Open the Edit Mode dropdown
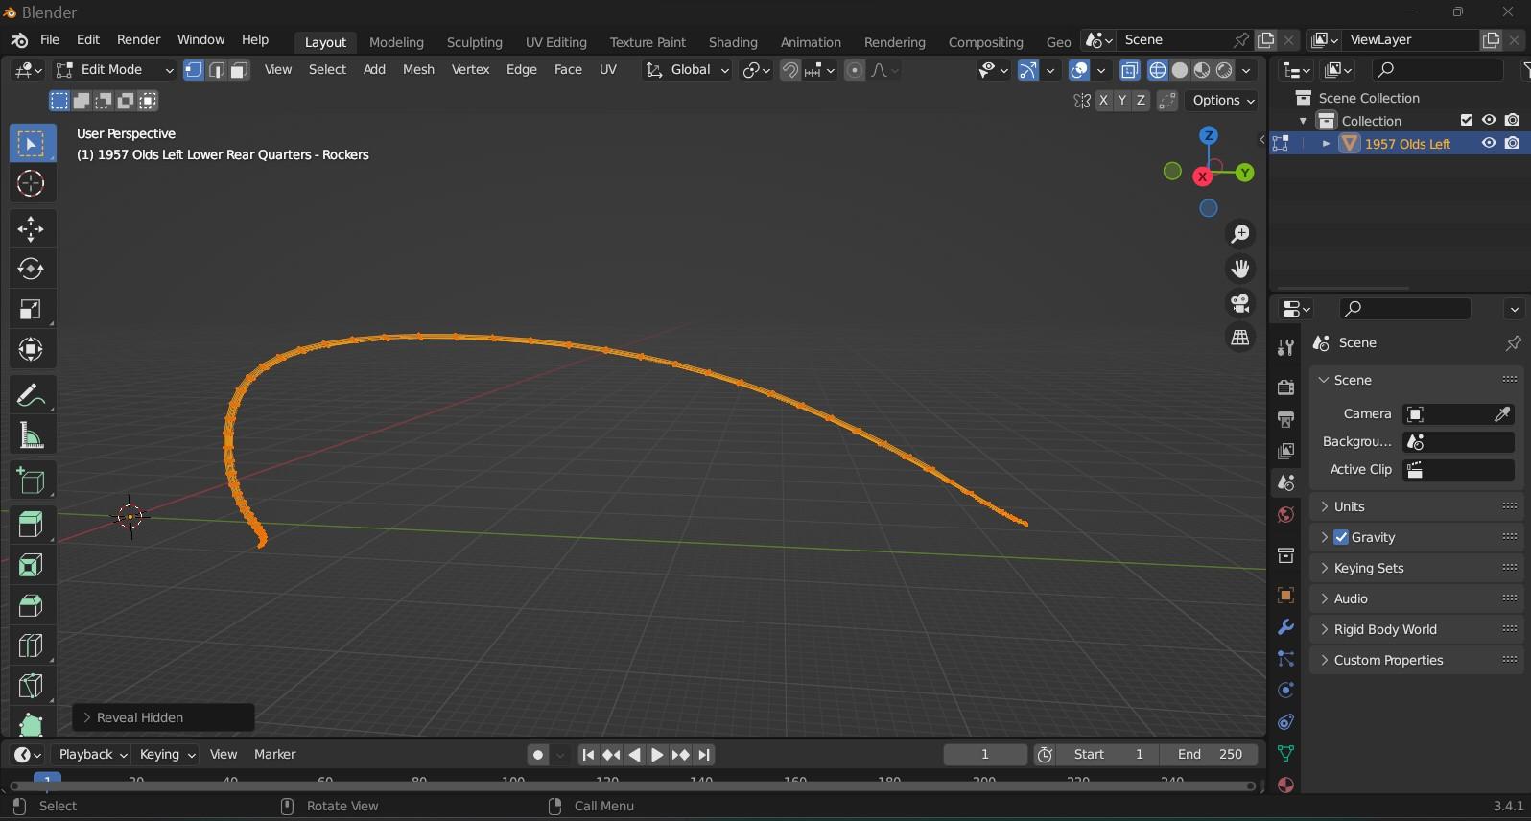The width and height of the screenshot is (1531, 821). pos(113,70)
